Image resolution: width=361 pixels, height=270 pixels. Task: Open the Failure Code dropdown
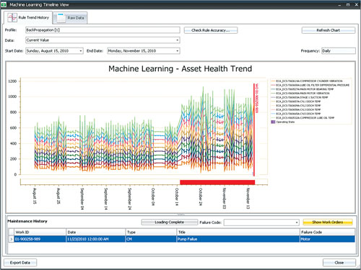pos(297,222)
